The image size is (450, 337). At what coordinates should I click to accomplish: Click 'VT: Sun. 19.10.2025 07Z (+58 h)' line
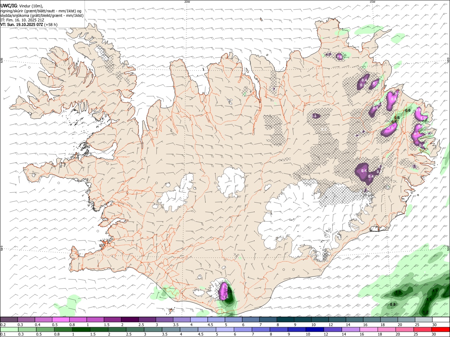29,25
